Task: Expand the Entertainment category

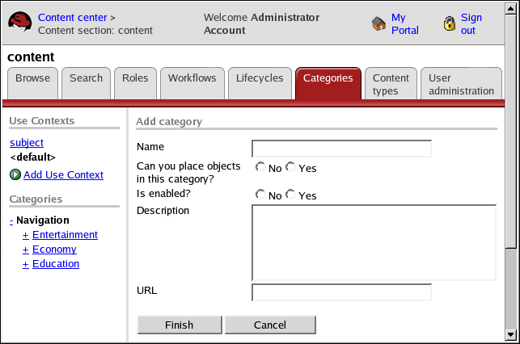Action: click(x=26, y=235)
